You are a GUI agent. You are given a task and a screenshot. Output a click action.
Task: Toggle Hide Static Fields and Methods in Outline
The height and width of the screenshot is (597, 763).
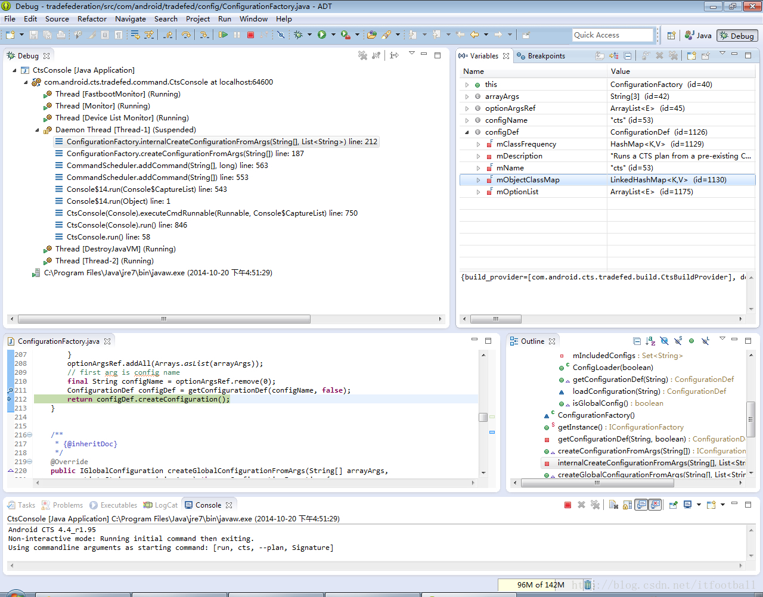[x=678, y=341]
